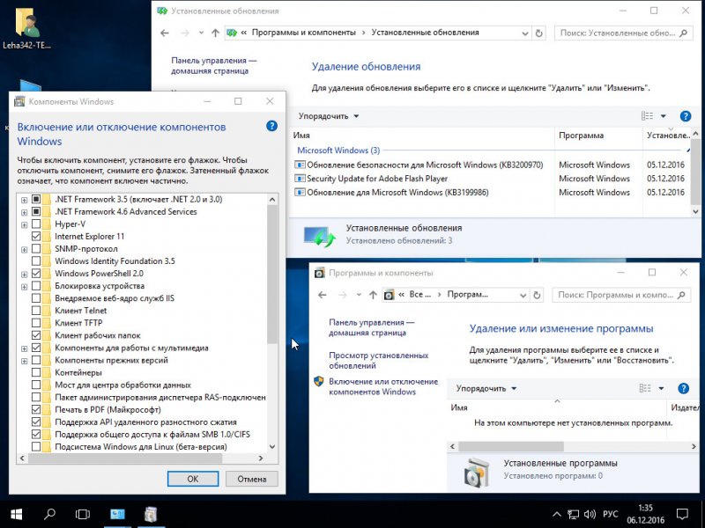The image size is (705, 528).
Task: Open Панель управления домашняя страница in Updates window
Action: [213, 65]
